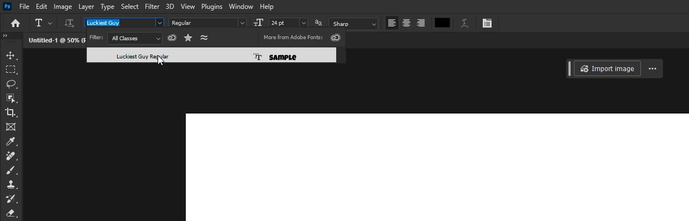Open the Type menu
This screenshot has height=221, width=689.
coord(107,7)
